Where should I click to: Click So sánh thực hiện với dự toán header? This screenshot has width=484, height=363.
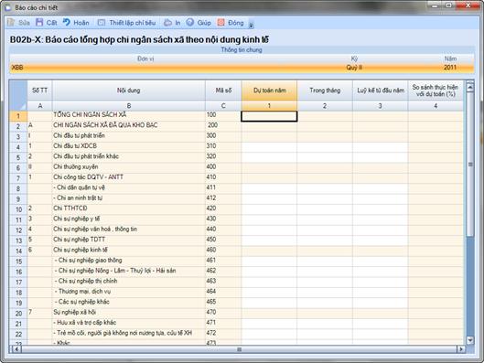pyautogui.click(x=436, y=91)
